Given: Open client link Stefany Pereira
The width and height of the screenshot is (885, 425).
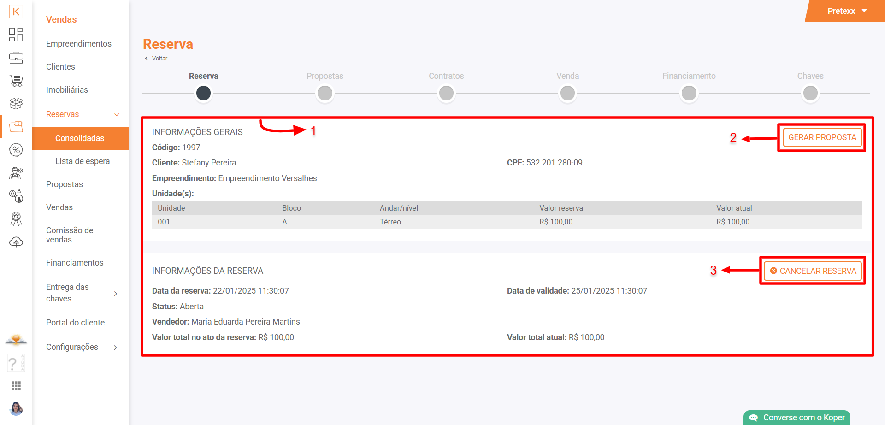Looking at the screenshot, I should coord(209,163).
